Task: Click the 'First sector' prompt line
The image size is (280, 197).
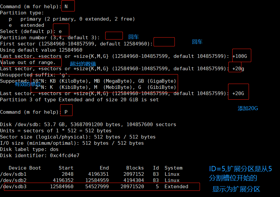Action: click(76, 44)
